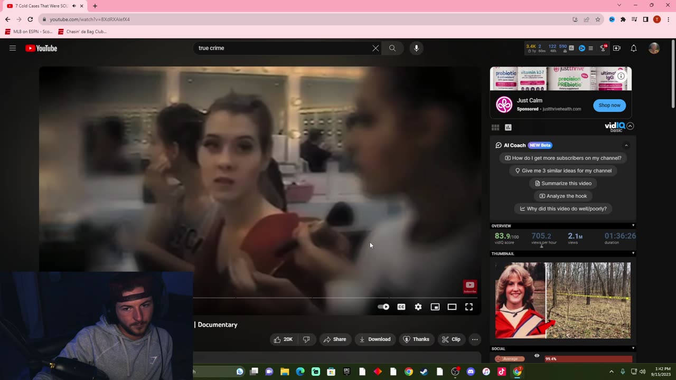This screenshot has width=676, height=380.
Task: Click channel Subscribe watermark in video
Action: click(x=470, y=287)
